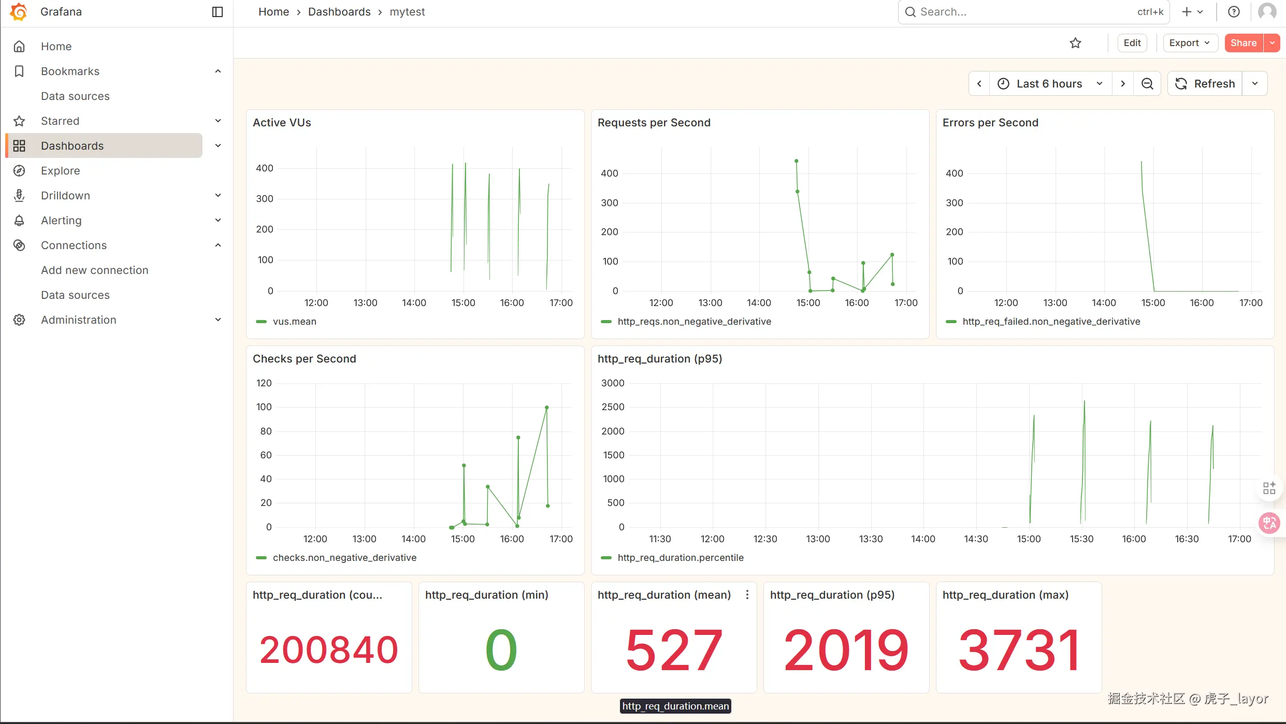The width and height of the screenshot is (1286, 724).
Task: Open http_req_duration (mean) panel menu dots
Action: pos(747,595)
